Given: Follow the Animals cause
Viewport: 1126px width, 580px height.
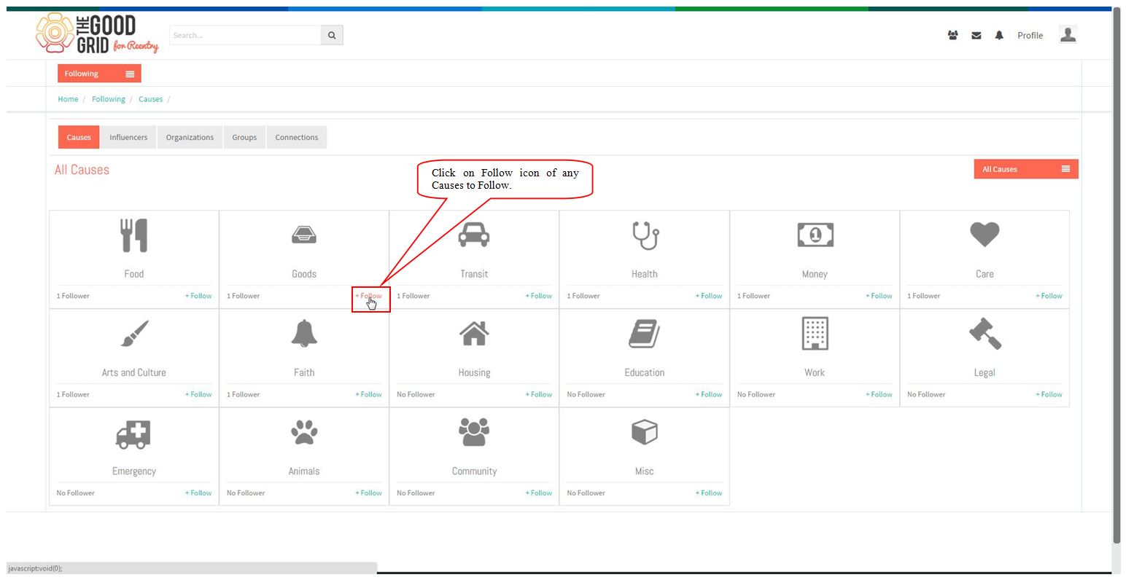Looking at the screenshot, I should [368, 493].
